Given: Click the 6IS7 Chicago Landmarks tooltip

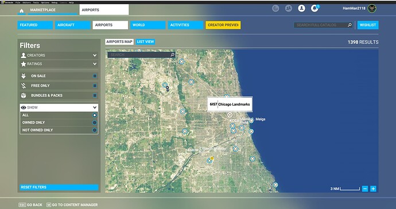Looking at the screenshot, I should [x=230, y=104].
